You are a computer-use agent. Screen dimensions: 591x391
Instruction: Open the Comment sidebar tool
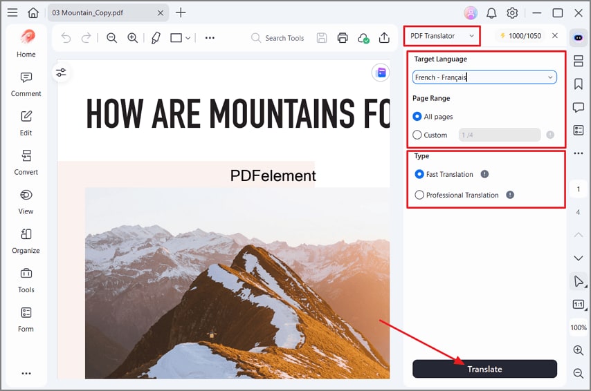tap(26, 84)
